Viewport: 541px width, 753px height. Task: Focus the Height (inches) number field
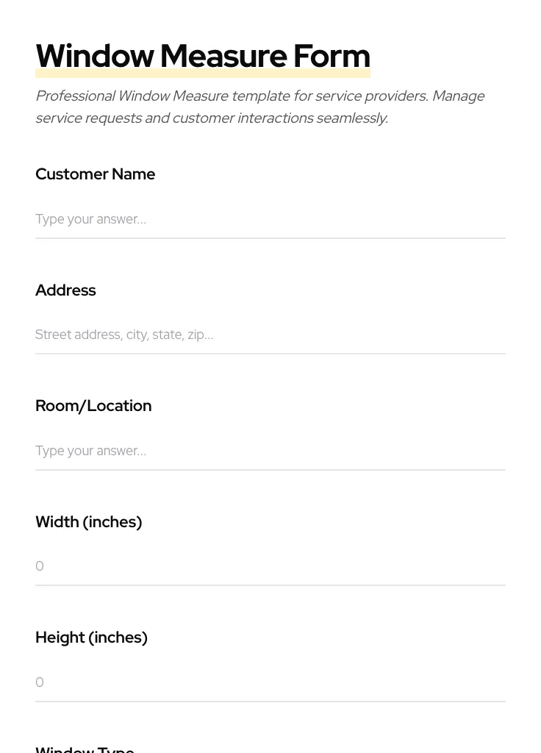[270, 682]
